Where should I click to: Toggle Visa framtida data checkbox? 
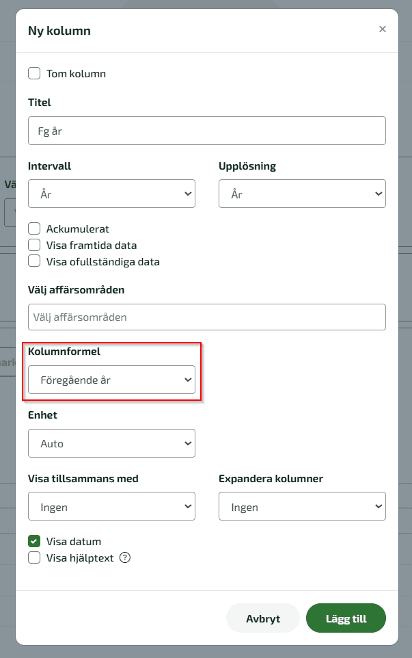click(34, 245)
